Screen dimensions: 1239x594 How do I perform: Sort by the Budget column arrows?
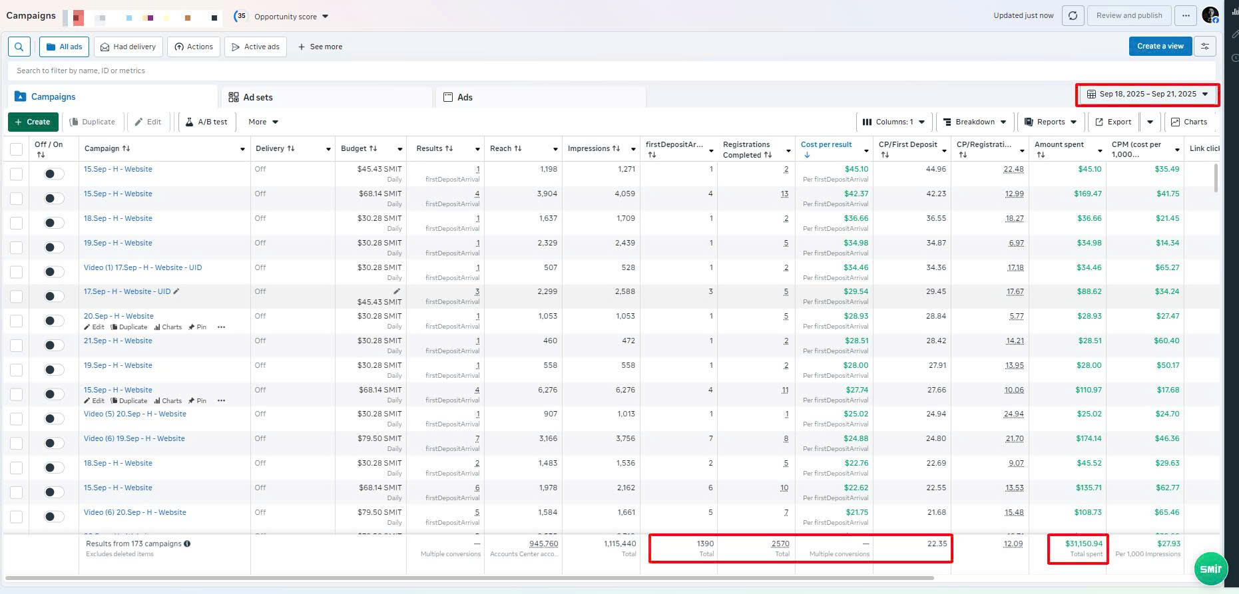pos(373,148)
